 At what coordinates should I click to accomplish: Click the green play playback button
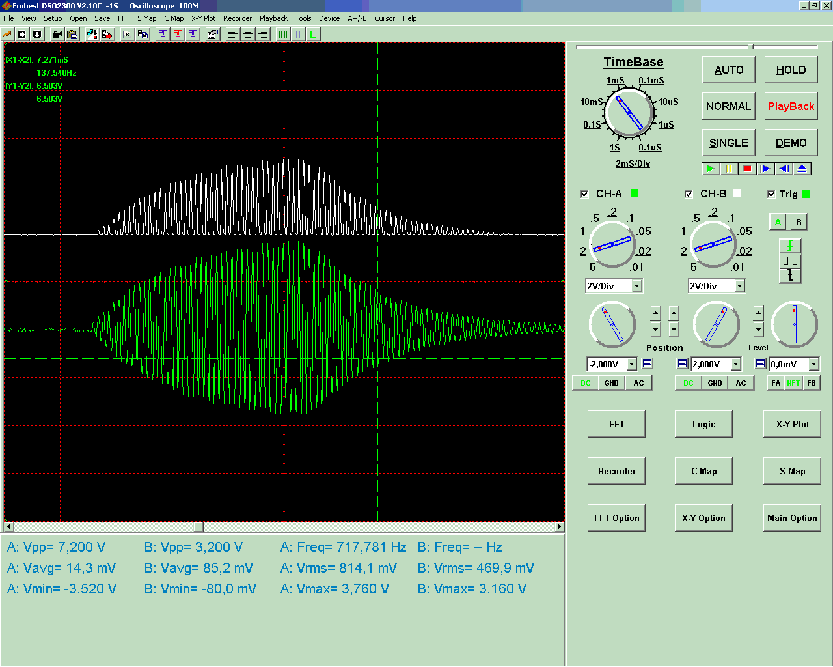(x=711, y=169)
